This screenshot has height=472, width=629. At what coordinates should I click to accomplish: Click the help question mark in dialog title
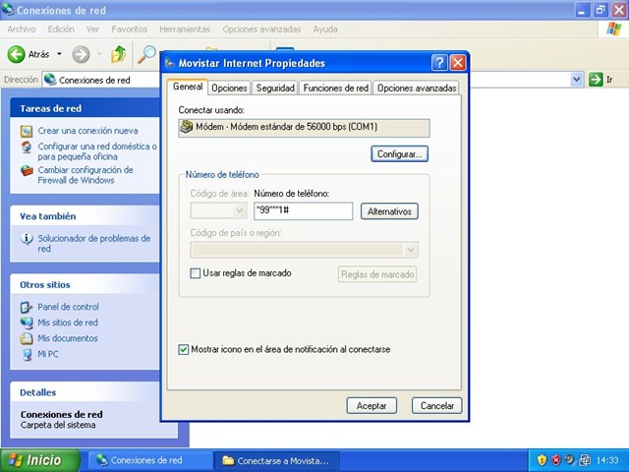click(439, 63)
